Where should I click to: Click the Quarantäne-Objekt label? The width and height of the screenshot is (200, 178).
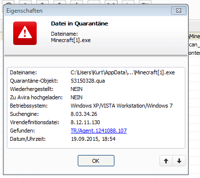pyautogui.click(x=34, y=81)
